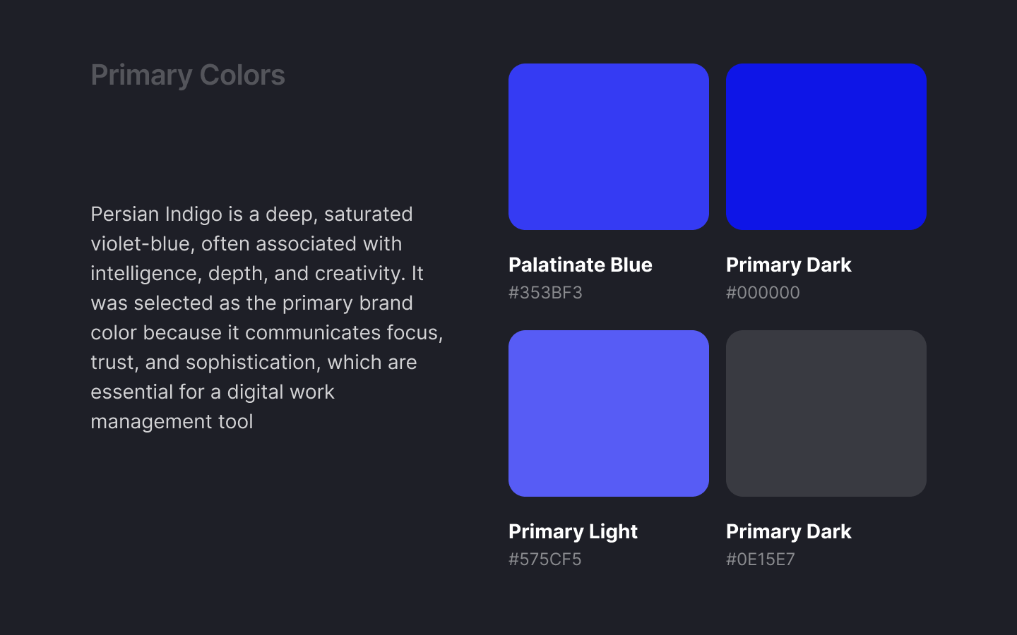The width and height of the screenshot is (1017, 635).
Task: Click the Primary Dark label above #000000
Action: coord(788,265)
